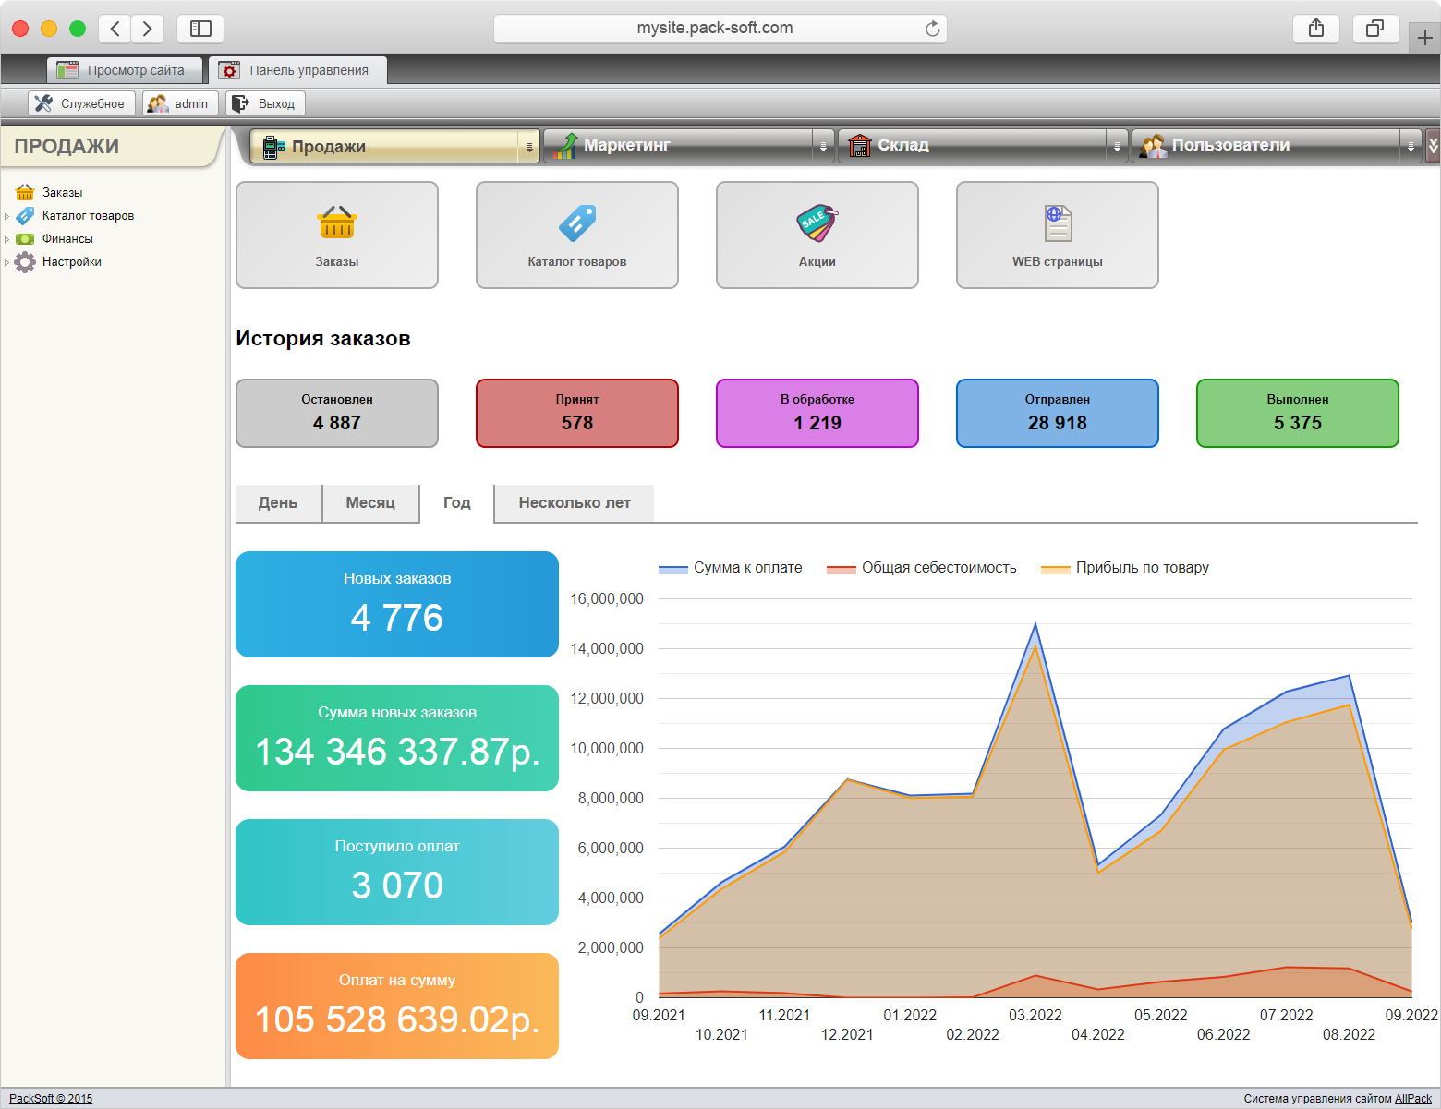This screenshot has width=1441, height=1109.
Task: Click the chart arrow icon in Маркетинг menu
Action: (565, 146)
